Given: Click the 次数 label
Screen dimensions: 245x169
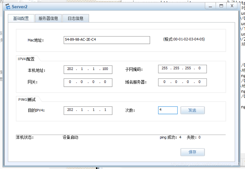Looking at the screenshot, I should [130, 110].
